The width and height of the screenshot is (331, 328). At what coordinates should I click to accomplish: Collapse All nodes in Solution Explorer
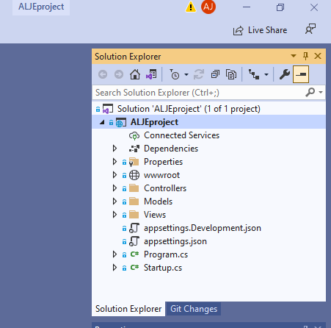click(215, 74)
